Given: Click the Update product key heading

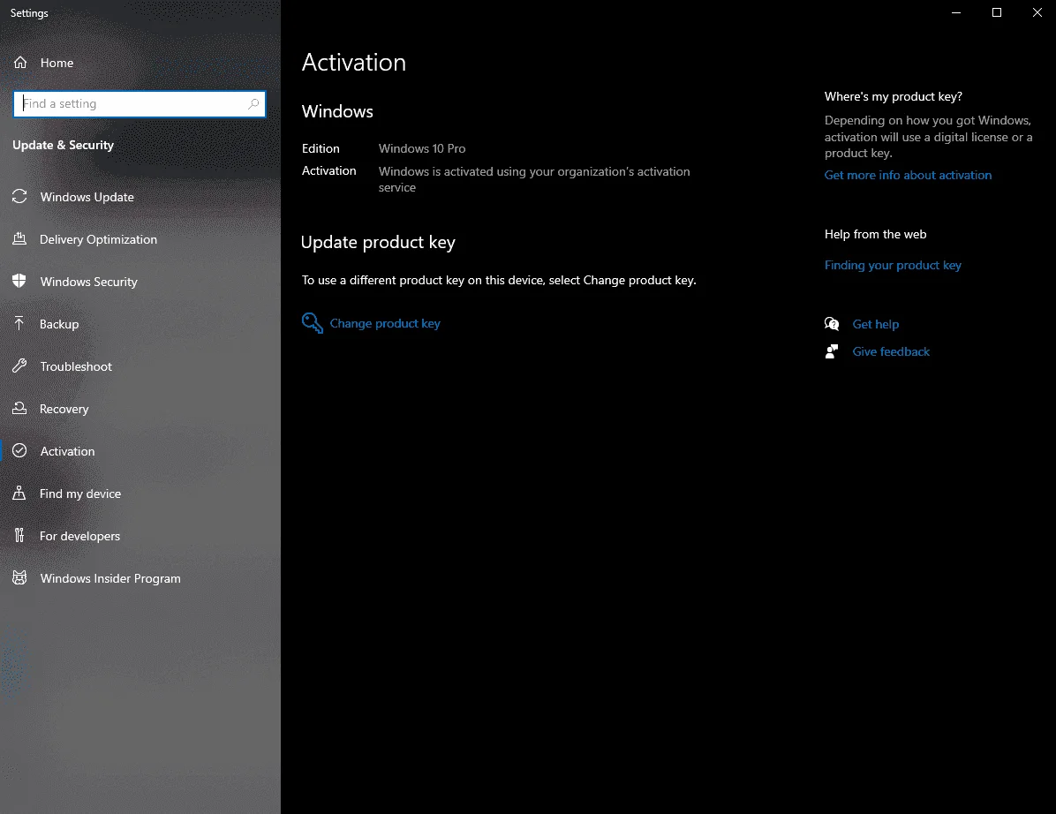Looking at the screenshot, I should 378,243.
